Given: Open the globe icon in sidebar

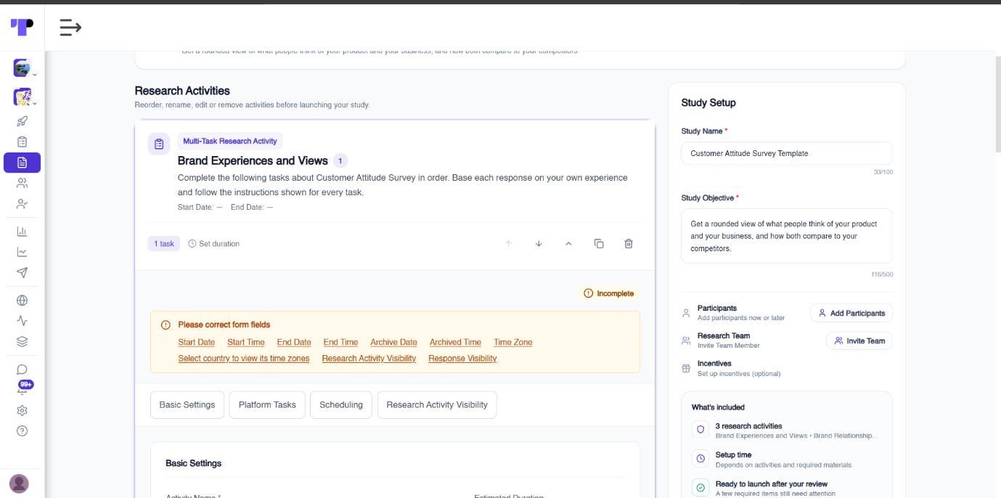Looking at the screenshot, I should point(22,301).
